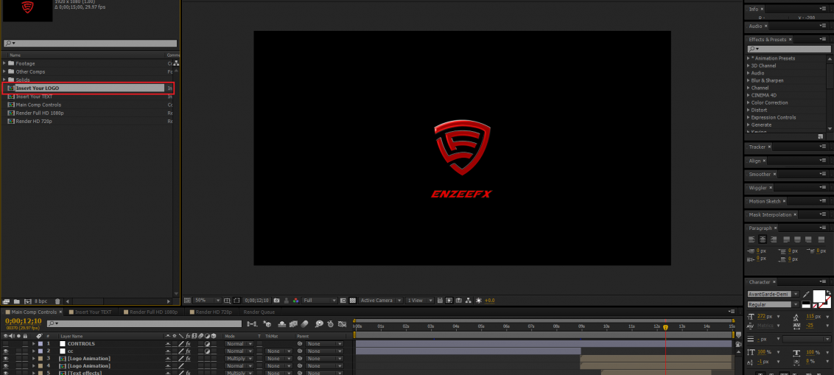Screen dimensions: 834x375
Task: Toggle fast previews icon in viewer
Action: [449, 301]
